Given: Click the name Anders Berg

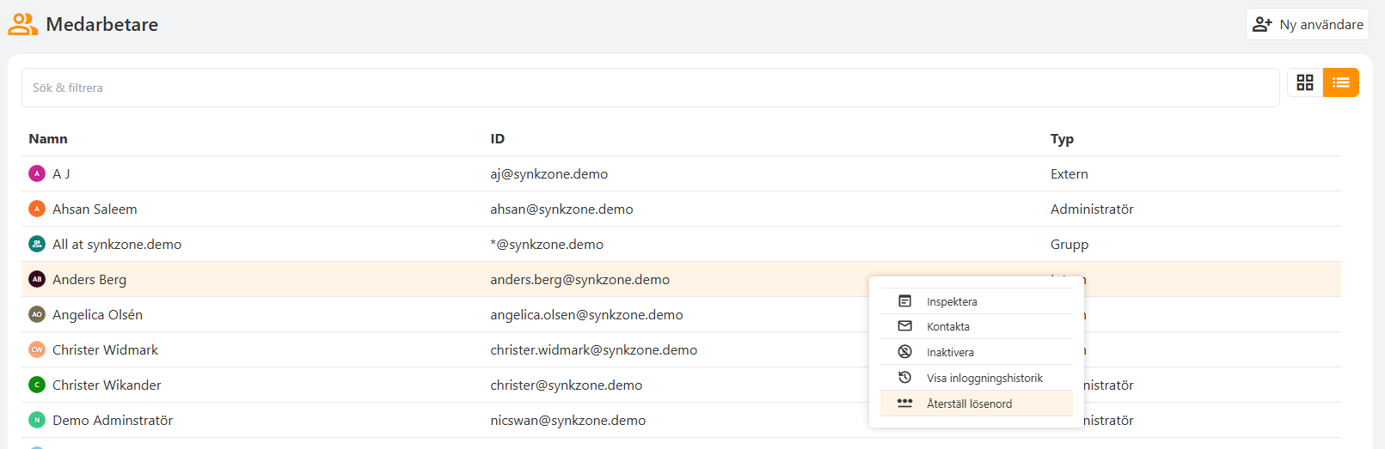Looking at the screenshot, I should click(89, 279).
